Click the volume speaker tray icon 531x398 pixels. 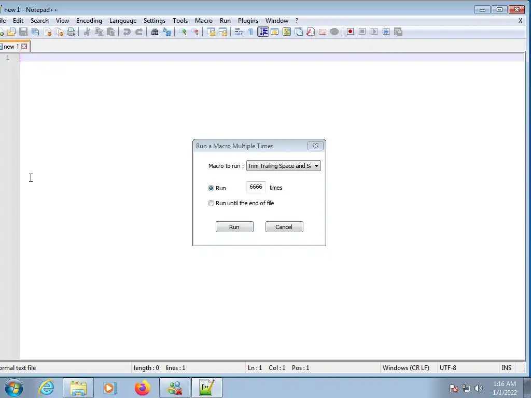(479, 388)
